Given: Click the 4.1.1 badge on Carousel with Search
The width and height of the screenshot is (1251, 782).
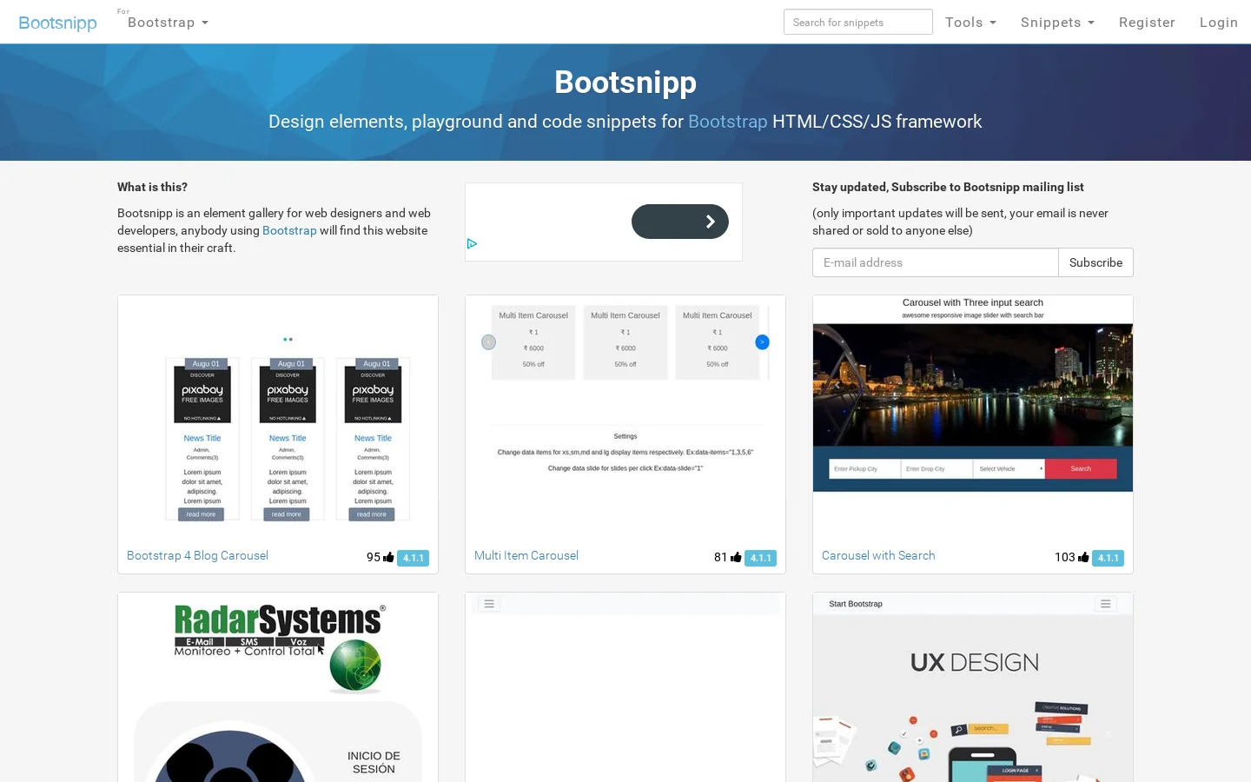Looking at the screenshot, I should (1108, 558).
